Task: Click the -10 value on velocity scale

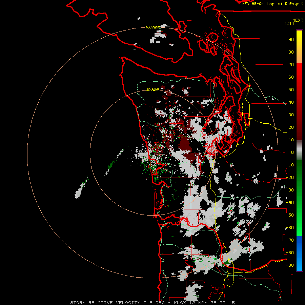Action: tap(290, 165)
